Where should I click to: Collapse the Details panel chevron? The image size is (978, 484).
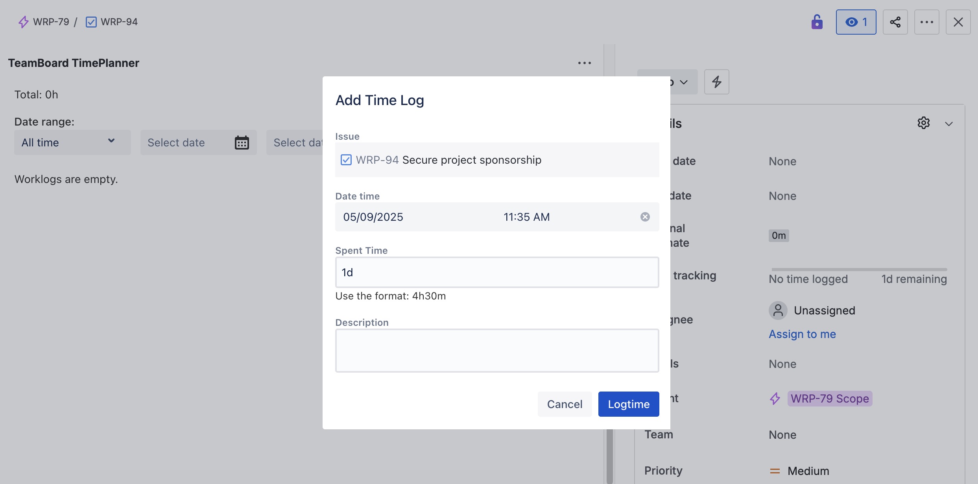[948, 124]
